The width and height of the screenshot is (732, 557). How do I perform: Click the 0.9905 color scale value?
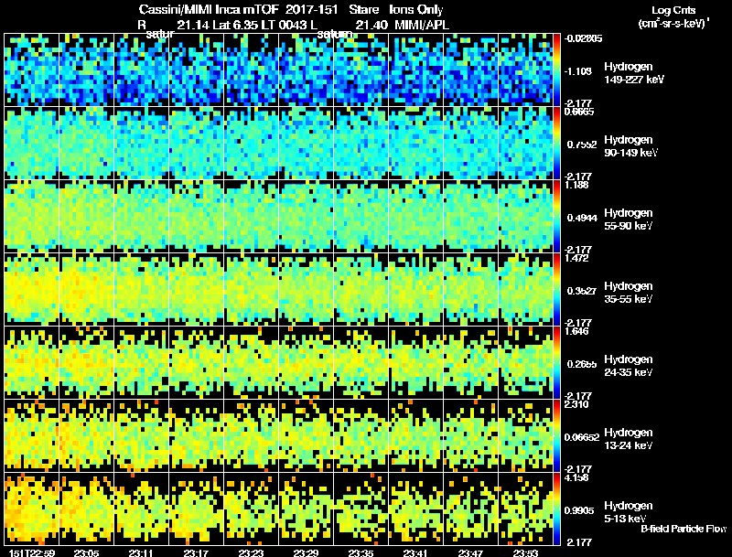coord(579,510)
